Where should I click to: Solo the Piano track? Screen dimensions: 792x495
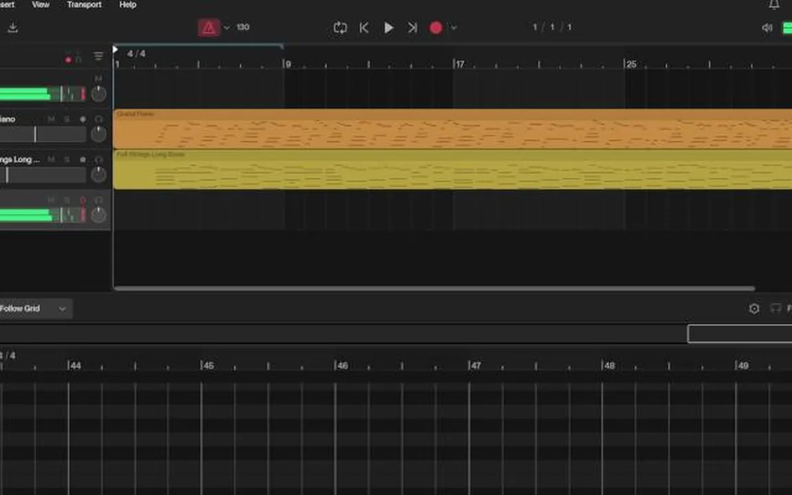click(67, 119)
